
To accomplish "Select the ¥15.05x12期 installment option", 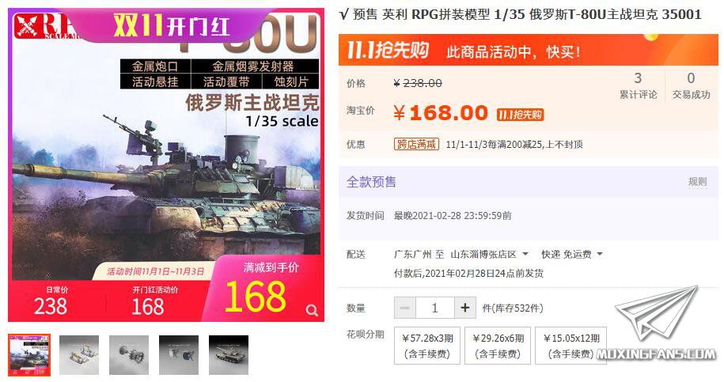I will coord(570,346).
